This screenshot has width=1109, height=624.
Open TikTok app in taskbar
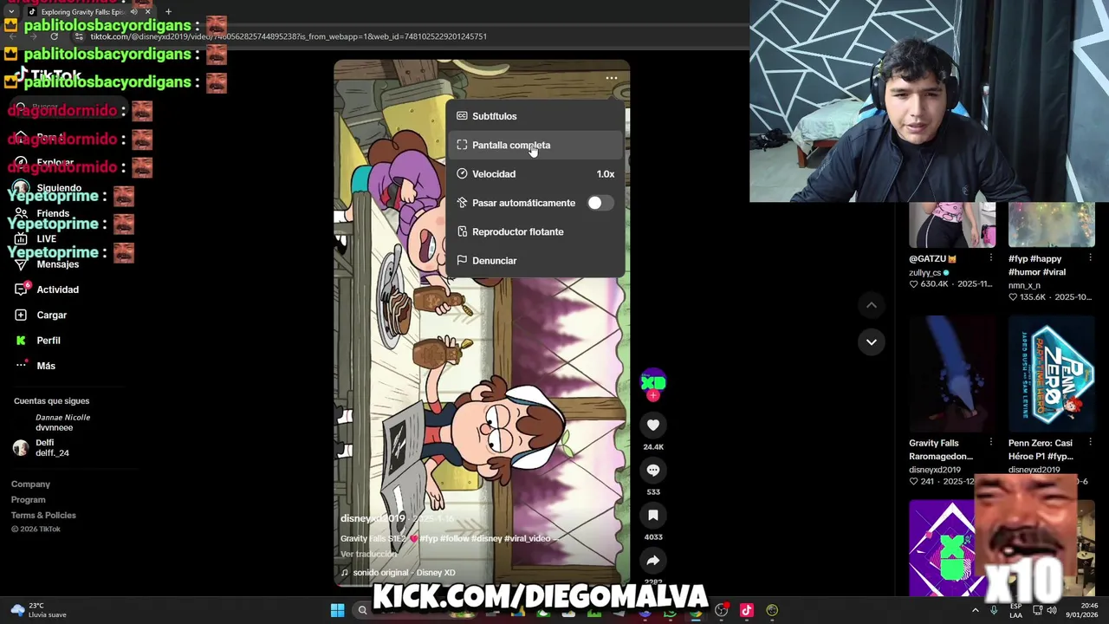pos(746,610)
